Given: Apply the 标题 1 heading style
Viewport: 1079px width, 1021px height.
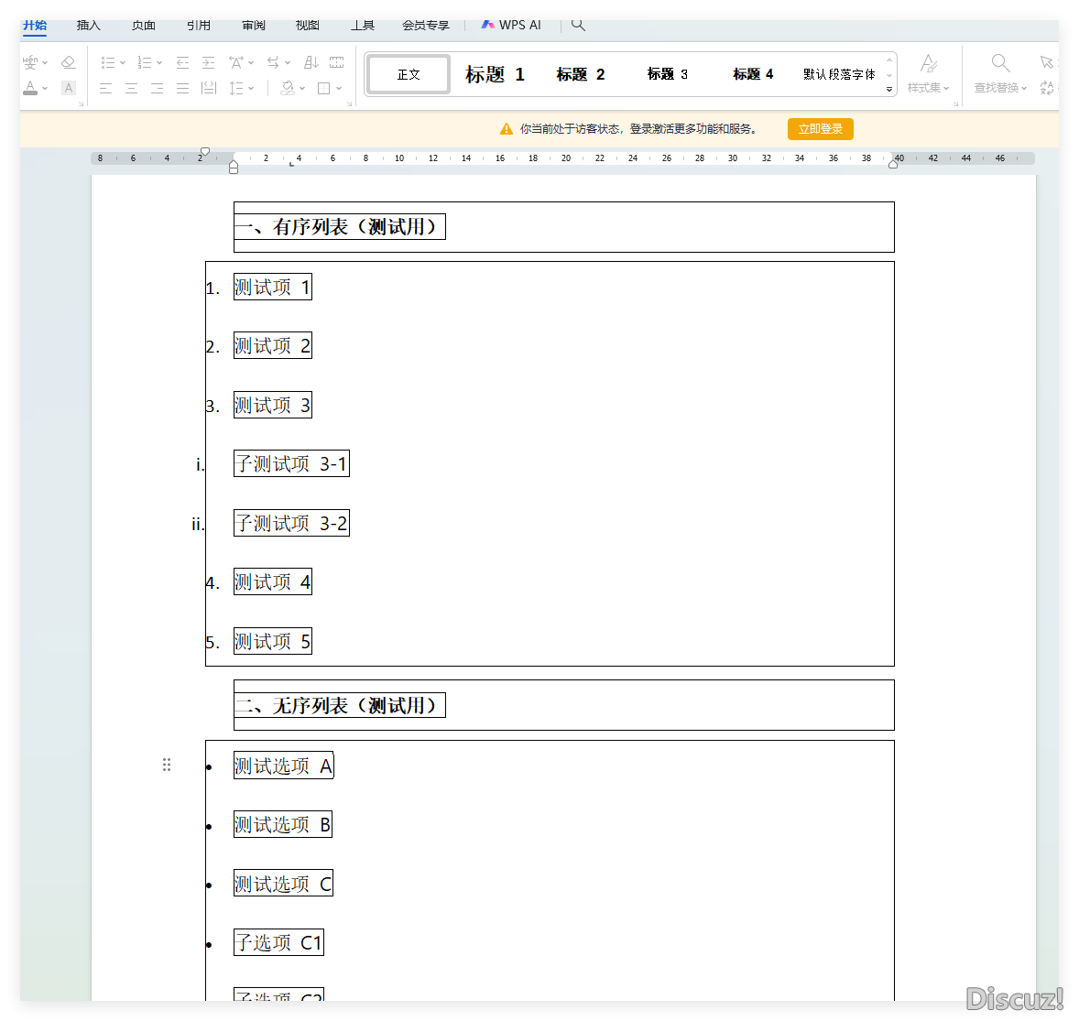Looking at the screenshot, I should coord(495,74).
